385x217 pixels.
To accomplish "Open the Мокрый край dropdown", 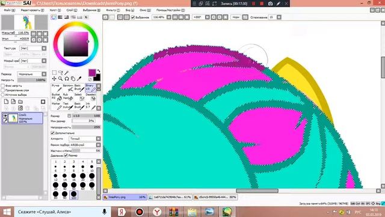I will pyautogui.click(x=44, y=60).
